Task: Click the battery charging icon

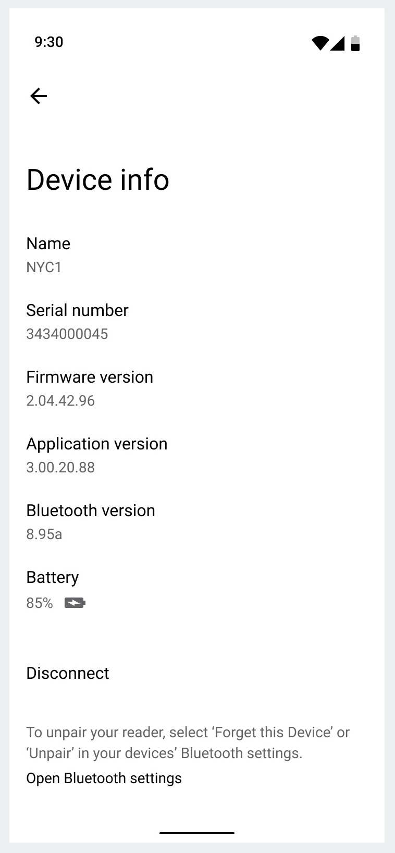Action: (x=75, y=603)
